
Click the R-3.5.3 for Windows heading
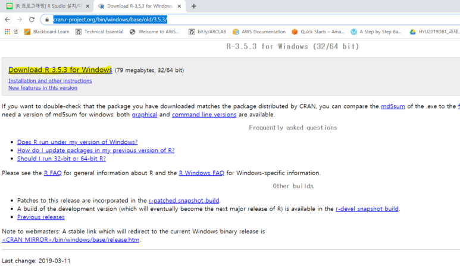point(293,46)
